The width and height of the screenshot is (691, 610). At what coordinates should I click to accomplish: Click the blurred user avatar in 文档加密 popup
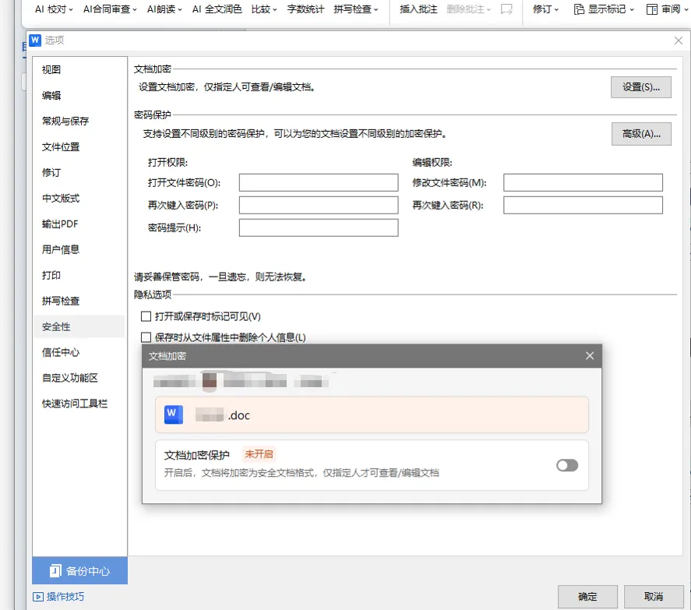(x=210, y=381)
